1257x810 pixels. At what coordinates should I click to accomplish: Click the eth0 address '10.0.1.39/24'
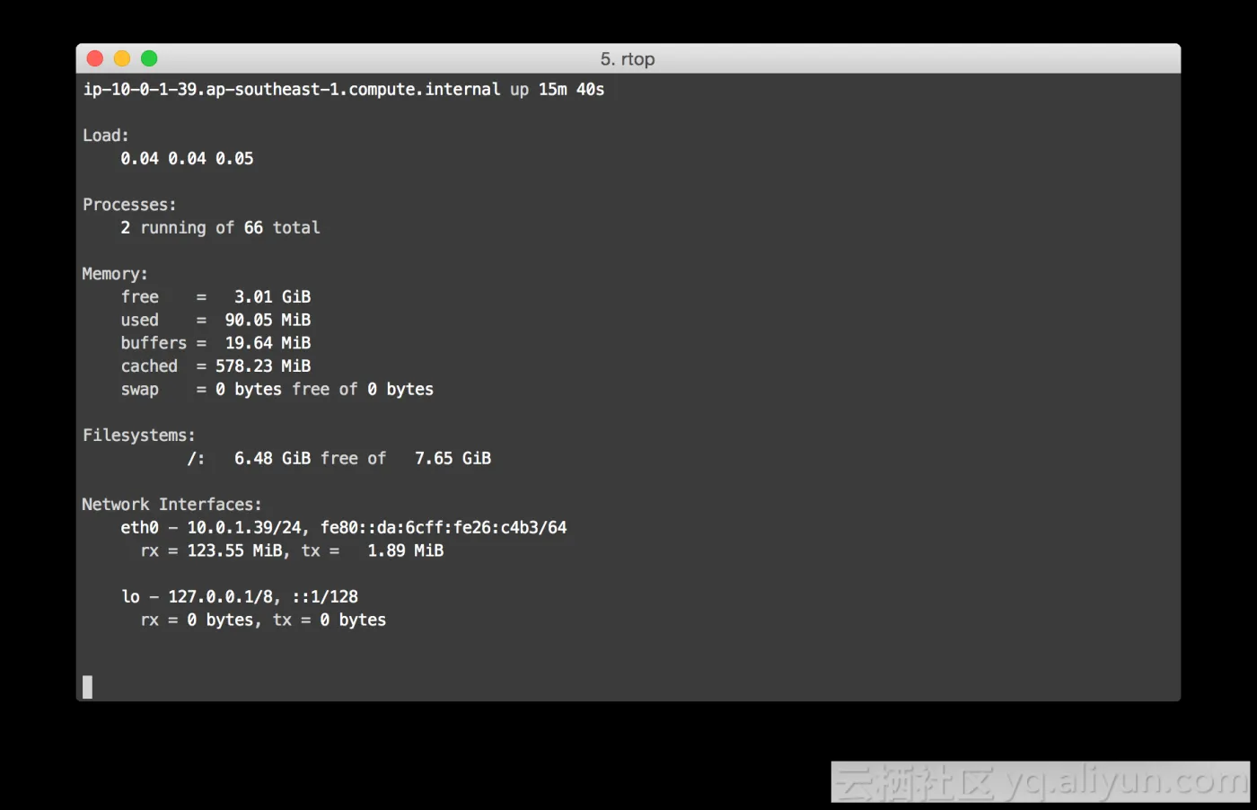245,528
